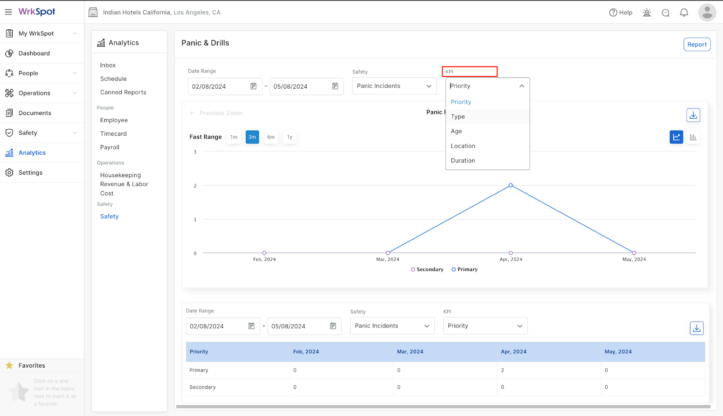Open the start date calendar picker
Viewport: 723px width, 416px height.
pos(254,86)
